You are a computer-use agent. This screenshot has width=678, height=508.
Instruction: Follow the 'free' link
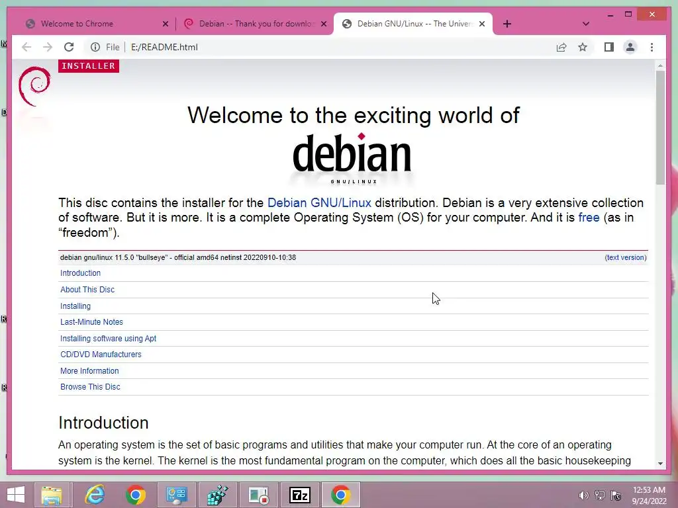[x=589, y=217]
